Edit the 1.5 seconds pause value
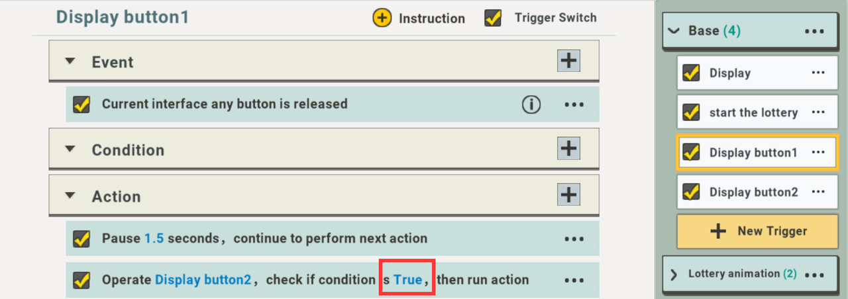Screen dimensions: 848x299 (154, 239)
